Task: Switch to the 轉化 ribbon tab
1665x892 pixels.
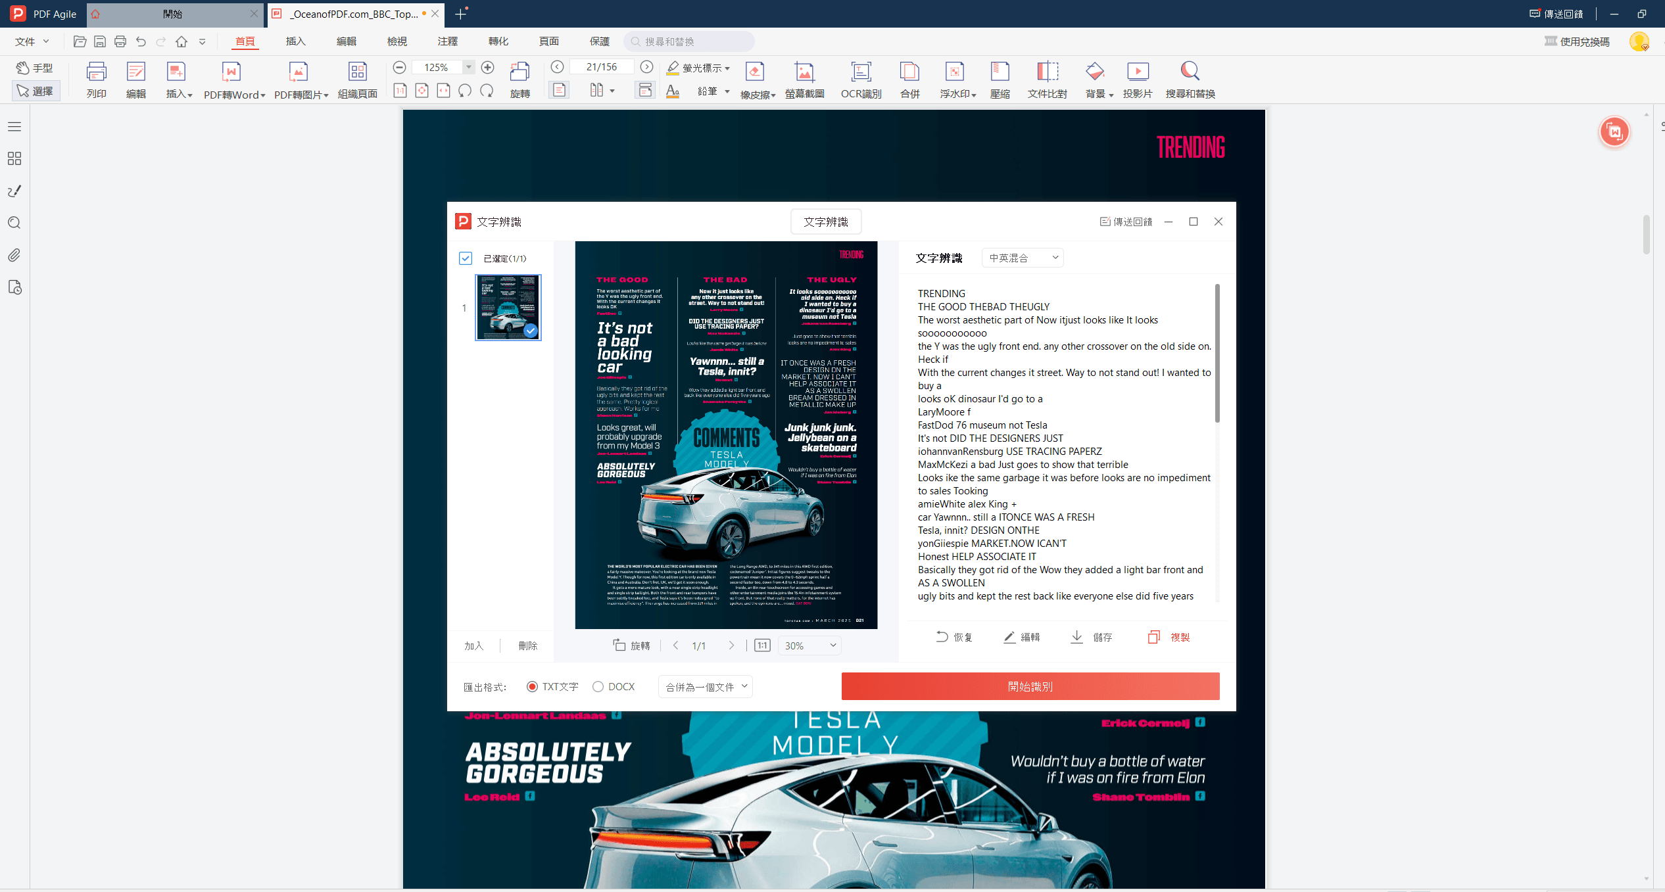Action: tap(498, 41)
